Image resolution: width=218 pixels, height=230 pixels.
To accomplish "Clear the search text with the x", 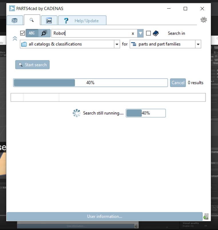I will tap(133, 33).
